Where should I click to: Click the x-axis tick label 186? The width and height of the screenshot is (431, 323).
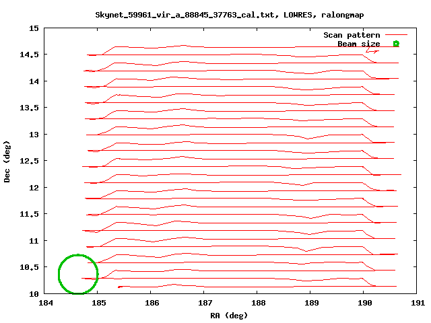tap(152, 303)
